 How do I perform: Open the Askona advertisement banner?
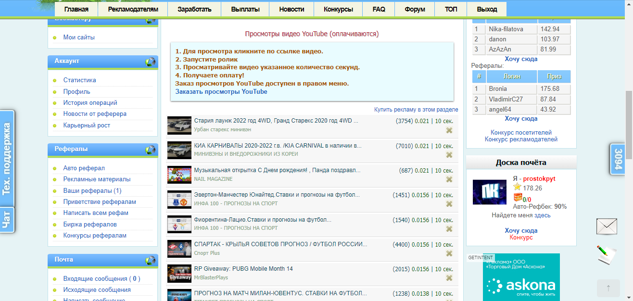click(521, 277)
